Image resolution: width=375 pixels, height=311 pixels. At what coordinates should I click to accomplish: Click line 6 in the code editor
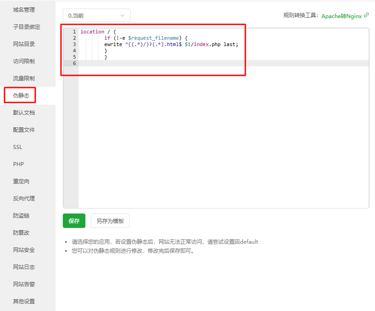[x=181, y=64]
